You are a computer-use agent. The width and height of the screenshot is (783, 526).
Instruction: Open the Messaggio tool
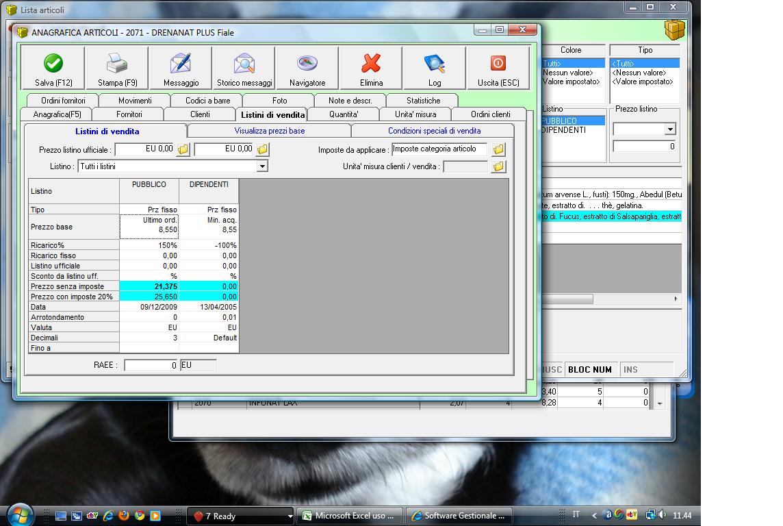pos(181,68)
